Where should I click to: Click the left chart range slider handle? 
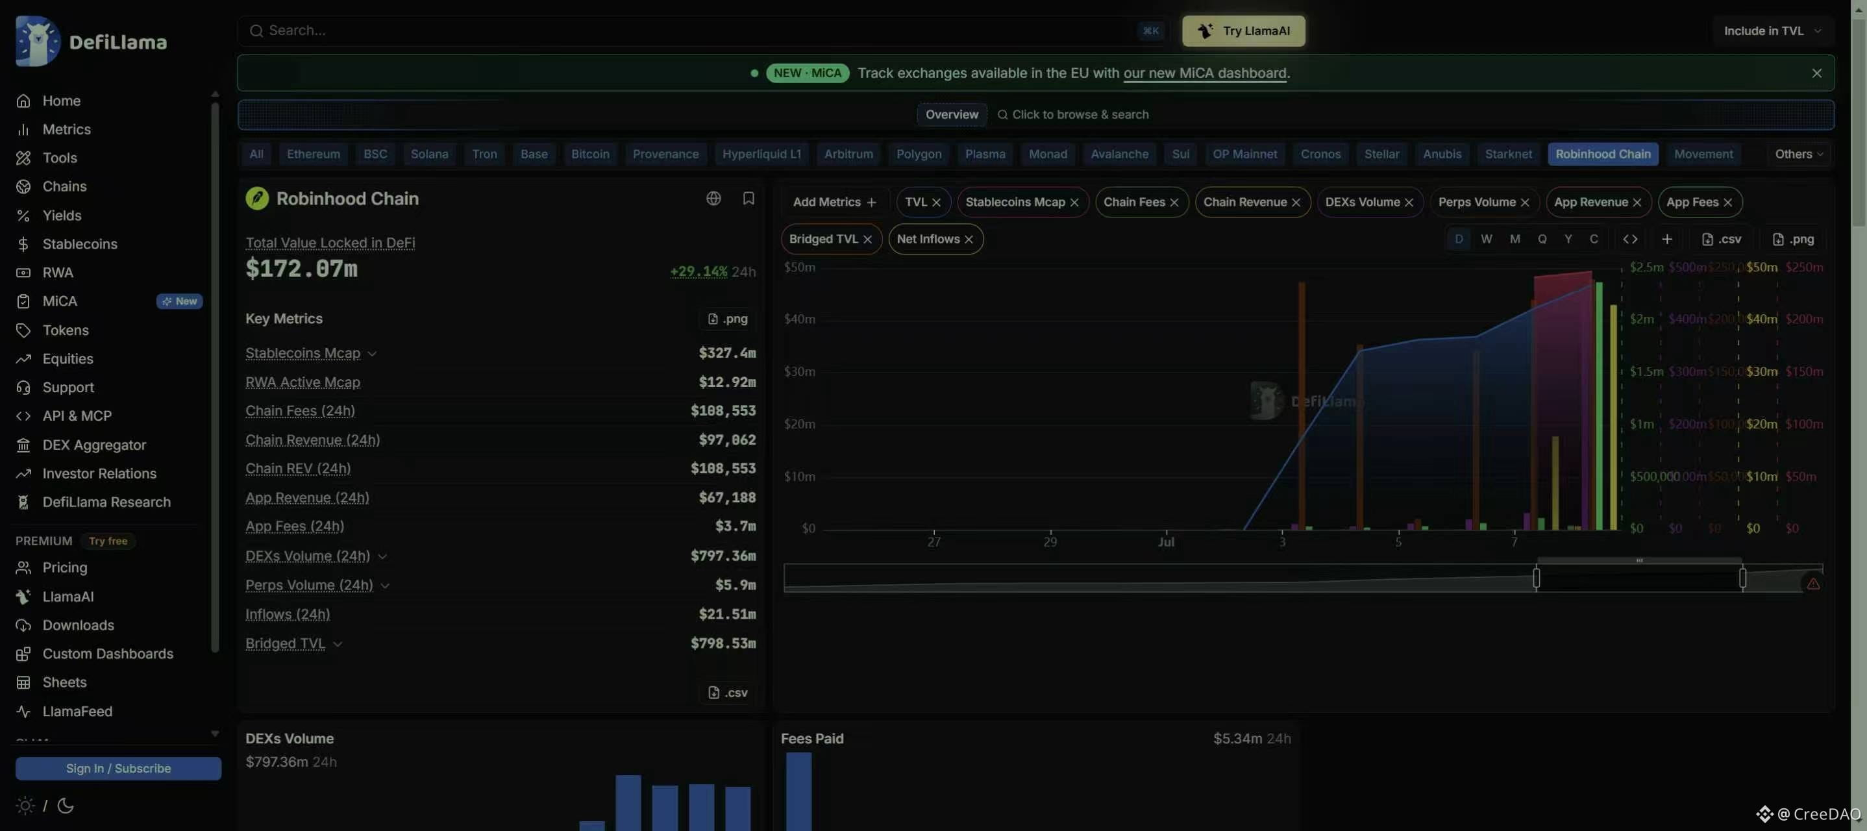tap(1536, 578)
